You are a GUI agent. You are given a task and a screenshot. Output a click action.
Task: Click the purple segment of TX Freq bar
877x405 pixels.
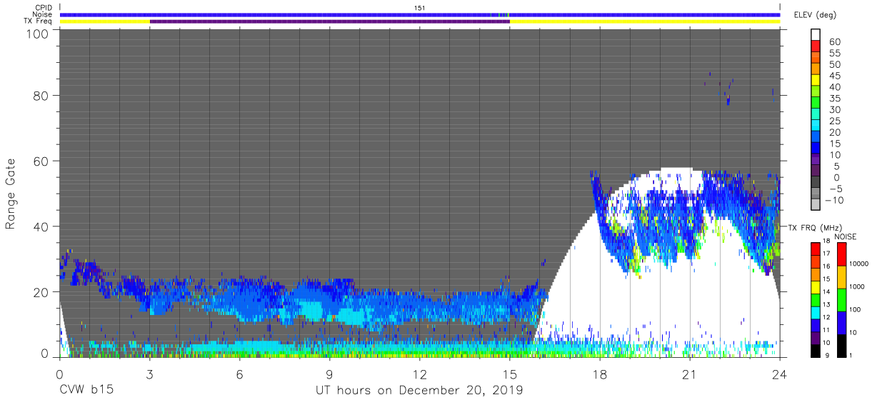330,21
